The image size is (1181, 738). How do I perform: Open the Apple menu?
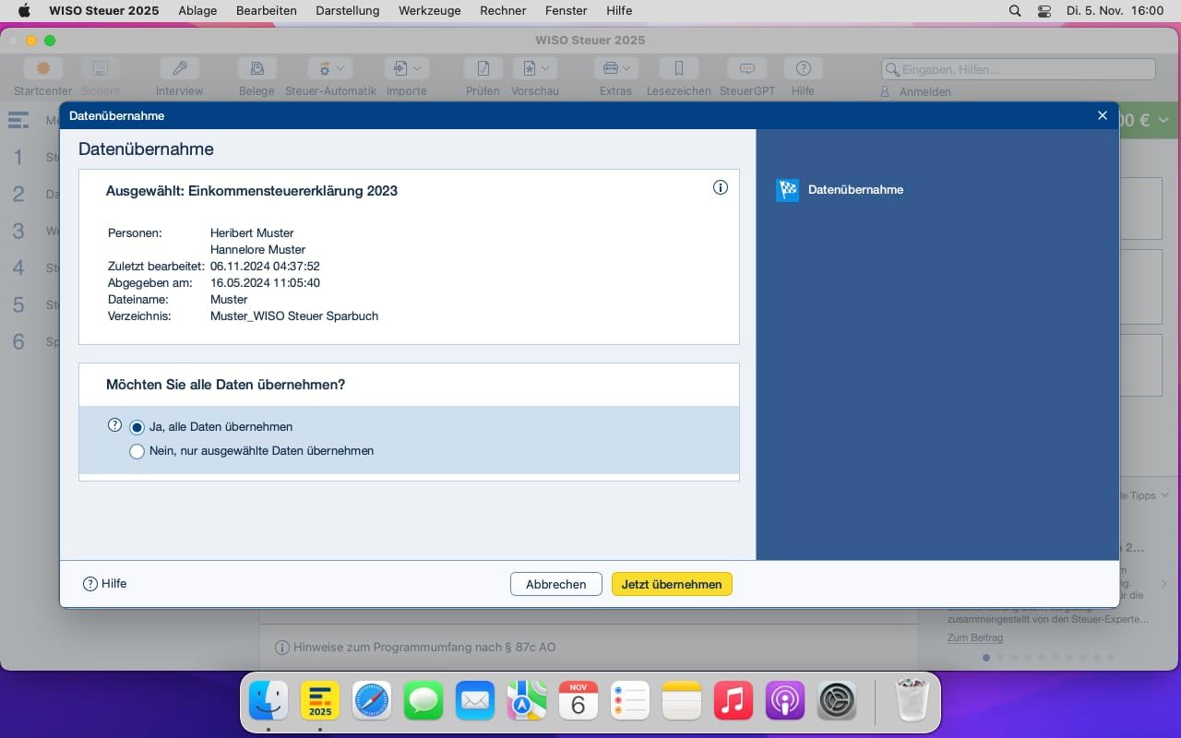(x=24, y=11)
